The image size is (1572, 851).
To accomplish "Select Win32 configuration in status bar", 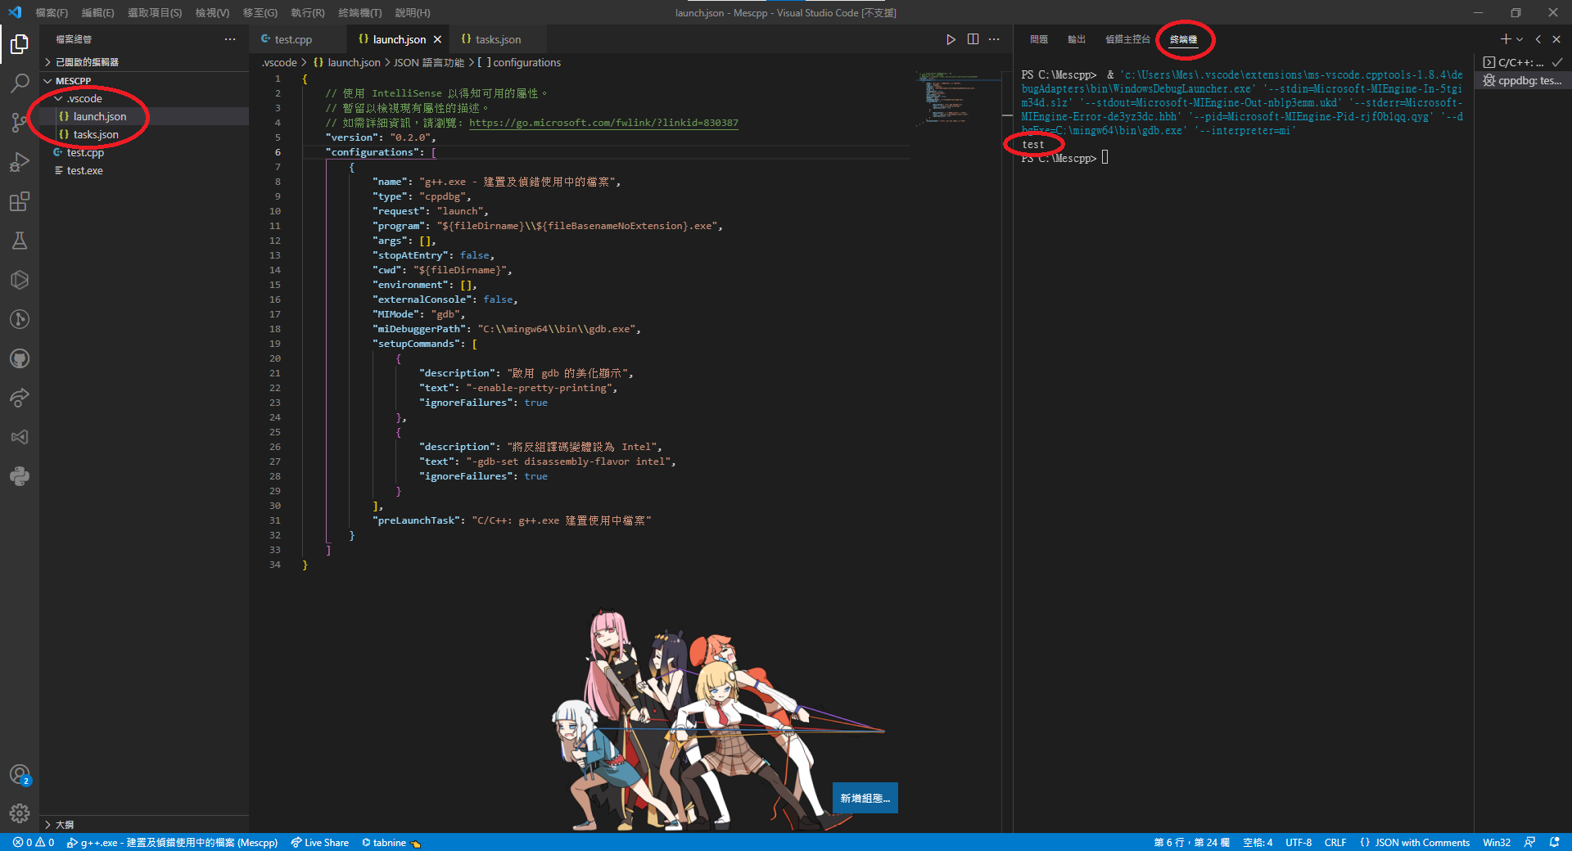I will 1497,842.
